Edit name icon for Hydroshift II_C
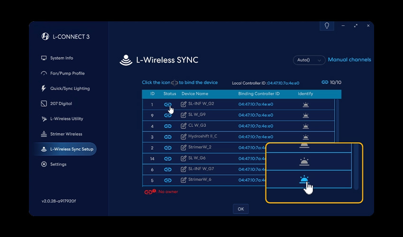The height and width of the screenshot is (237, 403). 183,137
